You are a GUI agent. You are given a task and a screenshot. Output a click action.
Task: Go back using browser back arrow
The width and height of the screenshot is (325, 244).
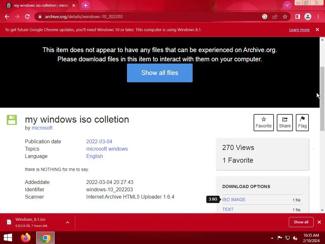(7, 17)
